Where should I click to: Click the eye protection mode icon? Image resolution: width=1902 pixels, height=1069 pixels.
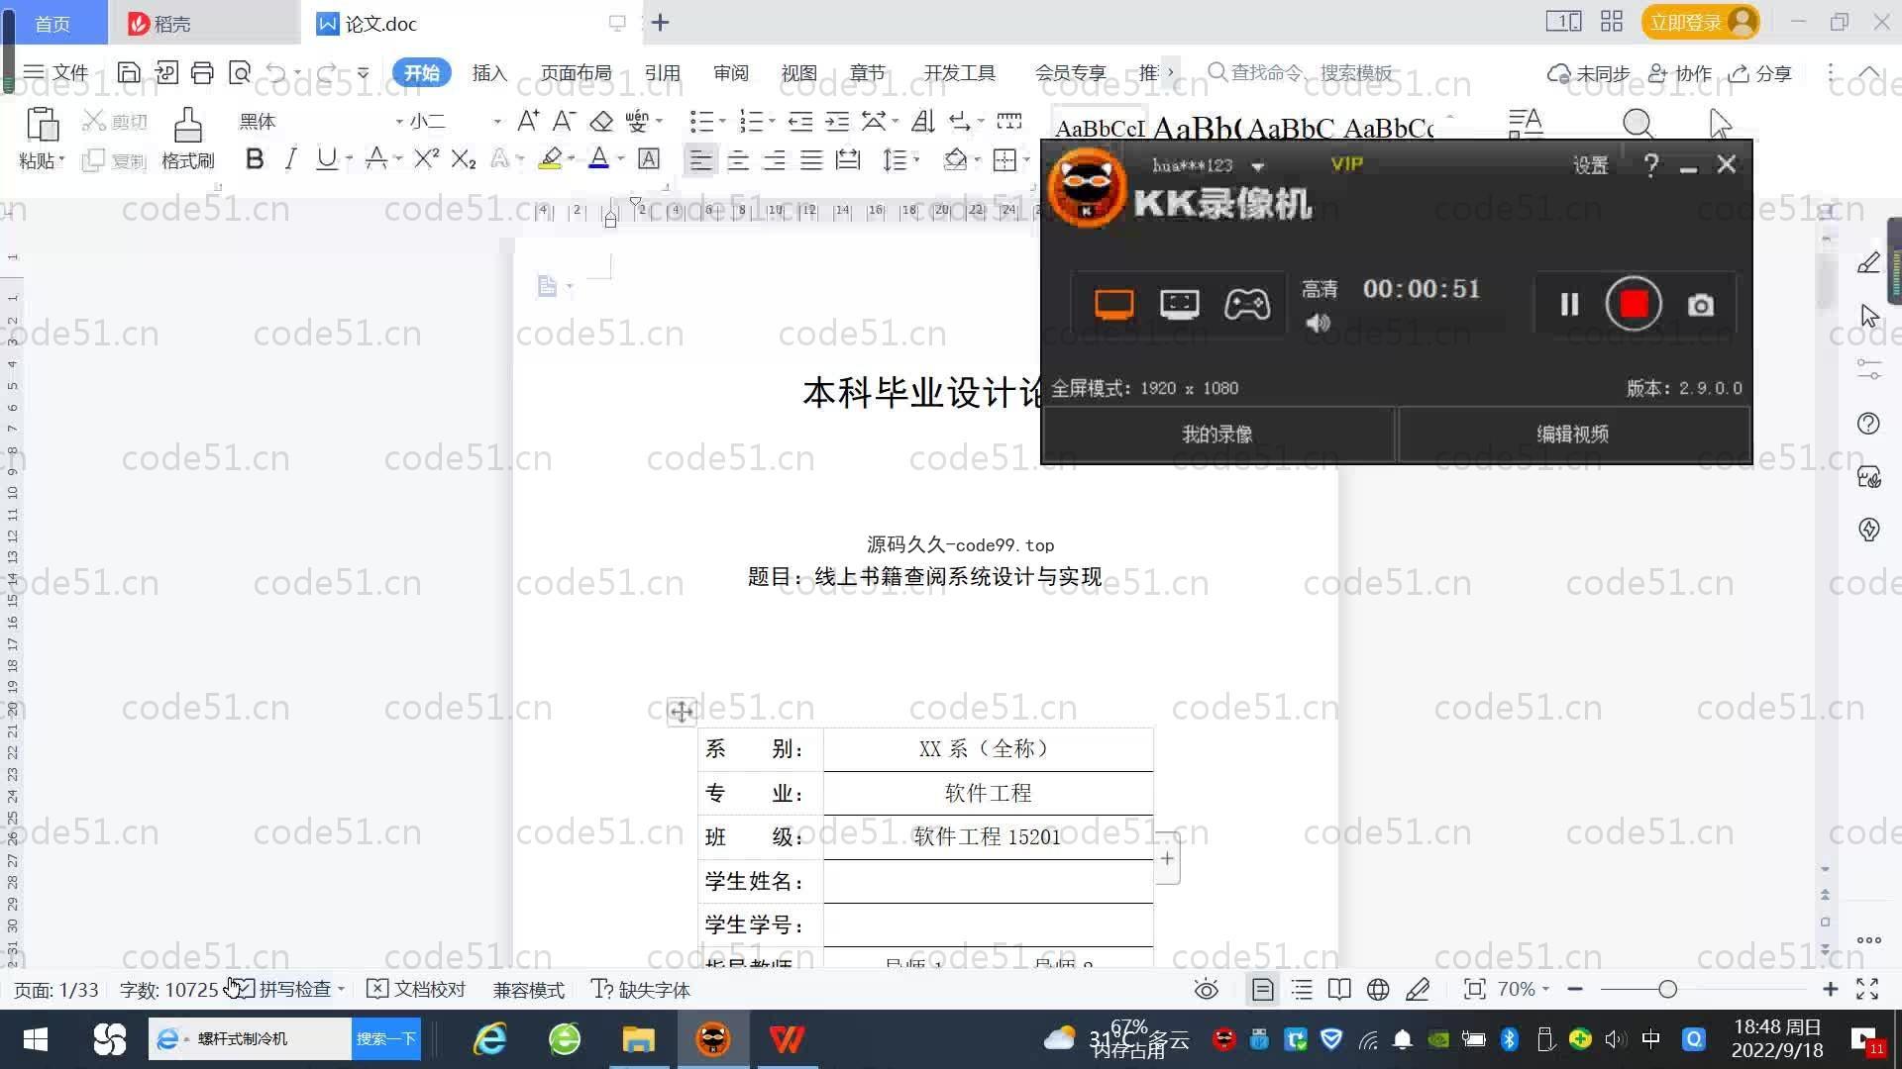[x=1206, y=989]
